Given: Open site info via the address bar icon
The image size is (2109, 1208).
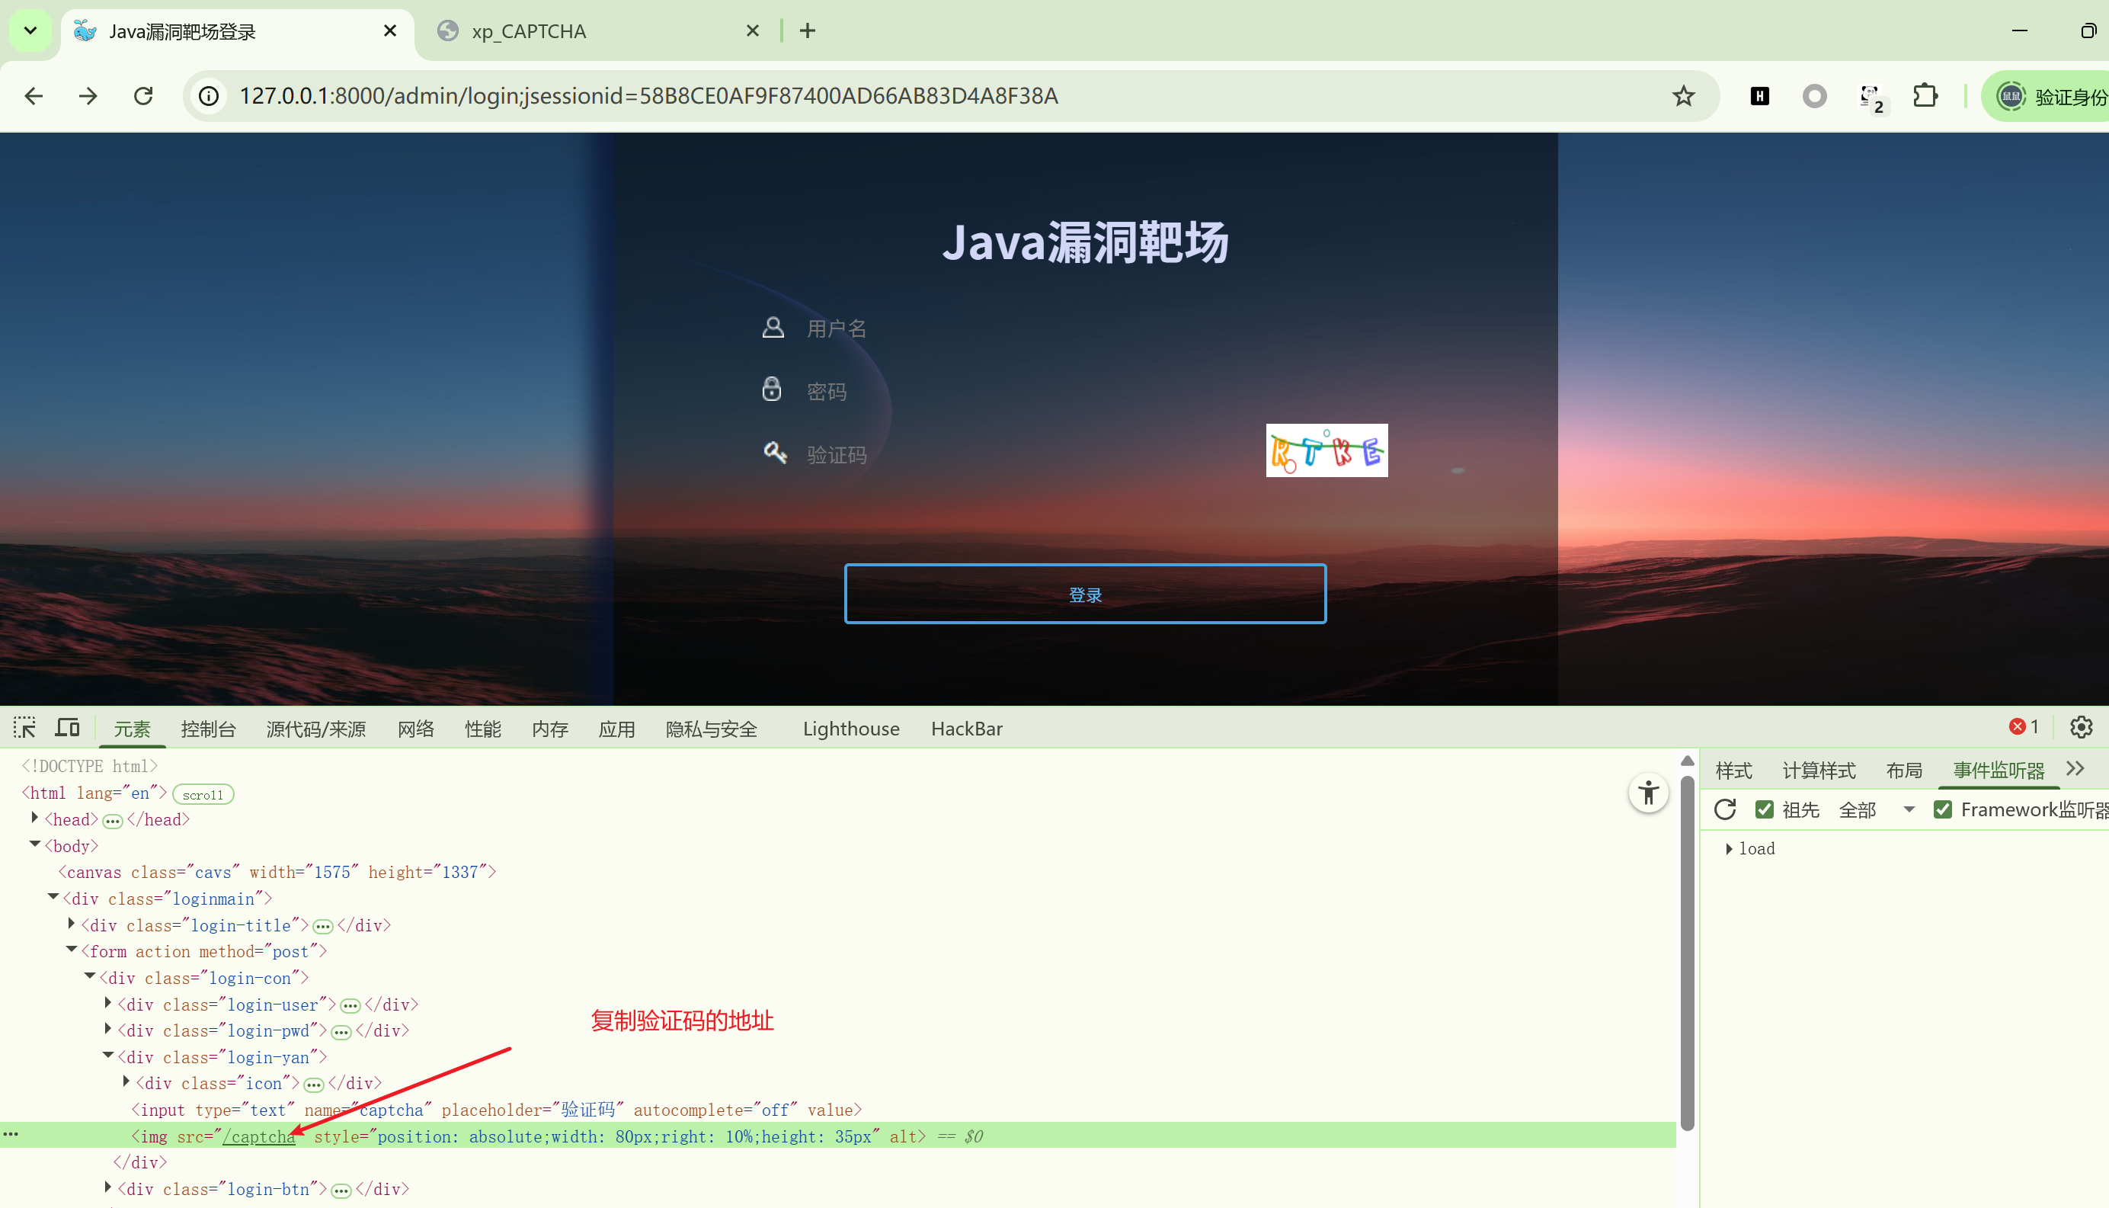Looking at the screenshot, I should pyautogui.click(x=208, y=95).
